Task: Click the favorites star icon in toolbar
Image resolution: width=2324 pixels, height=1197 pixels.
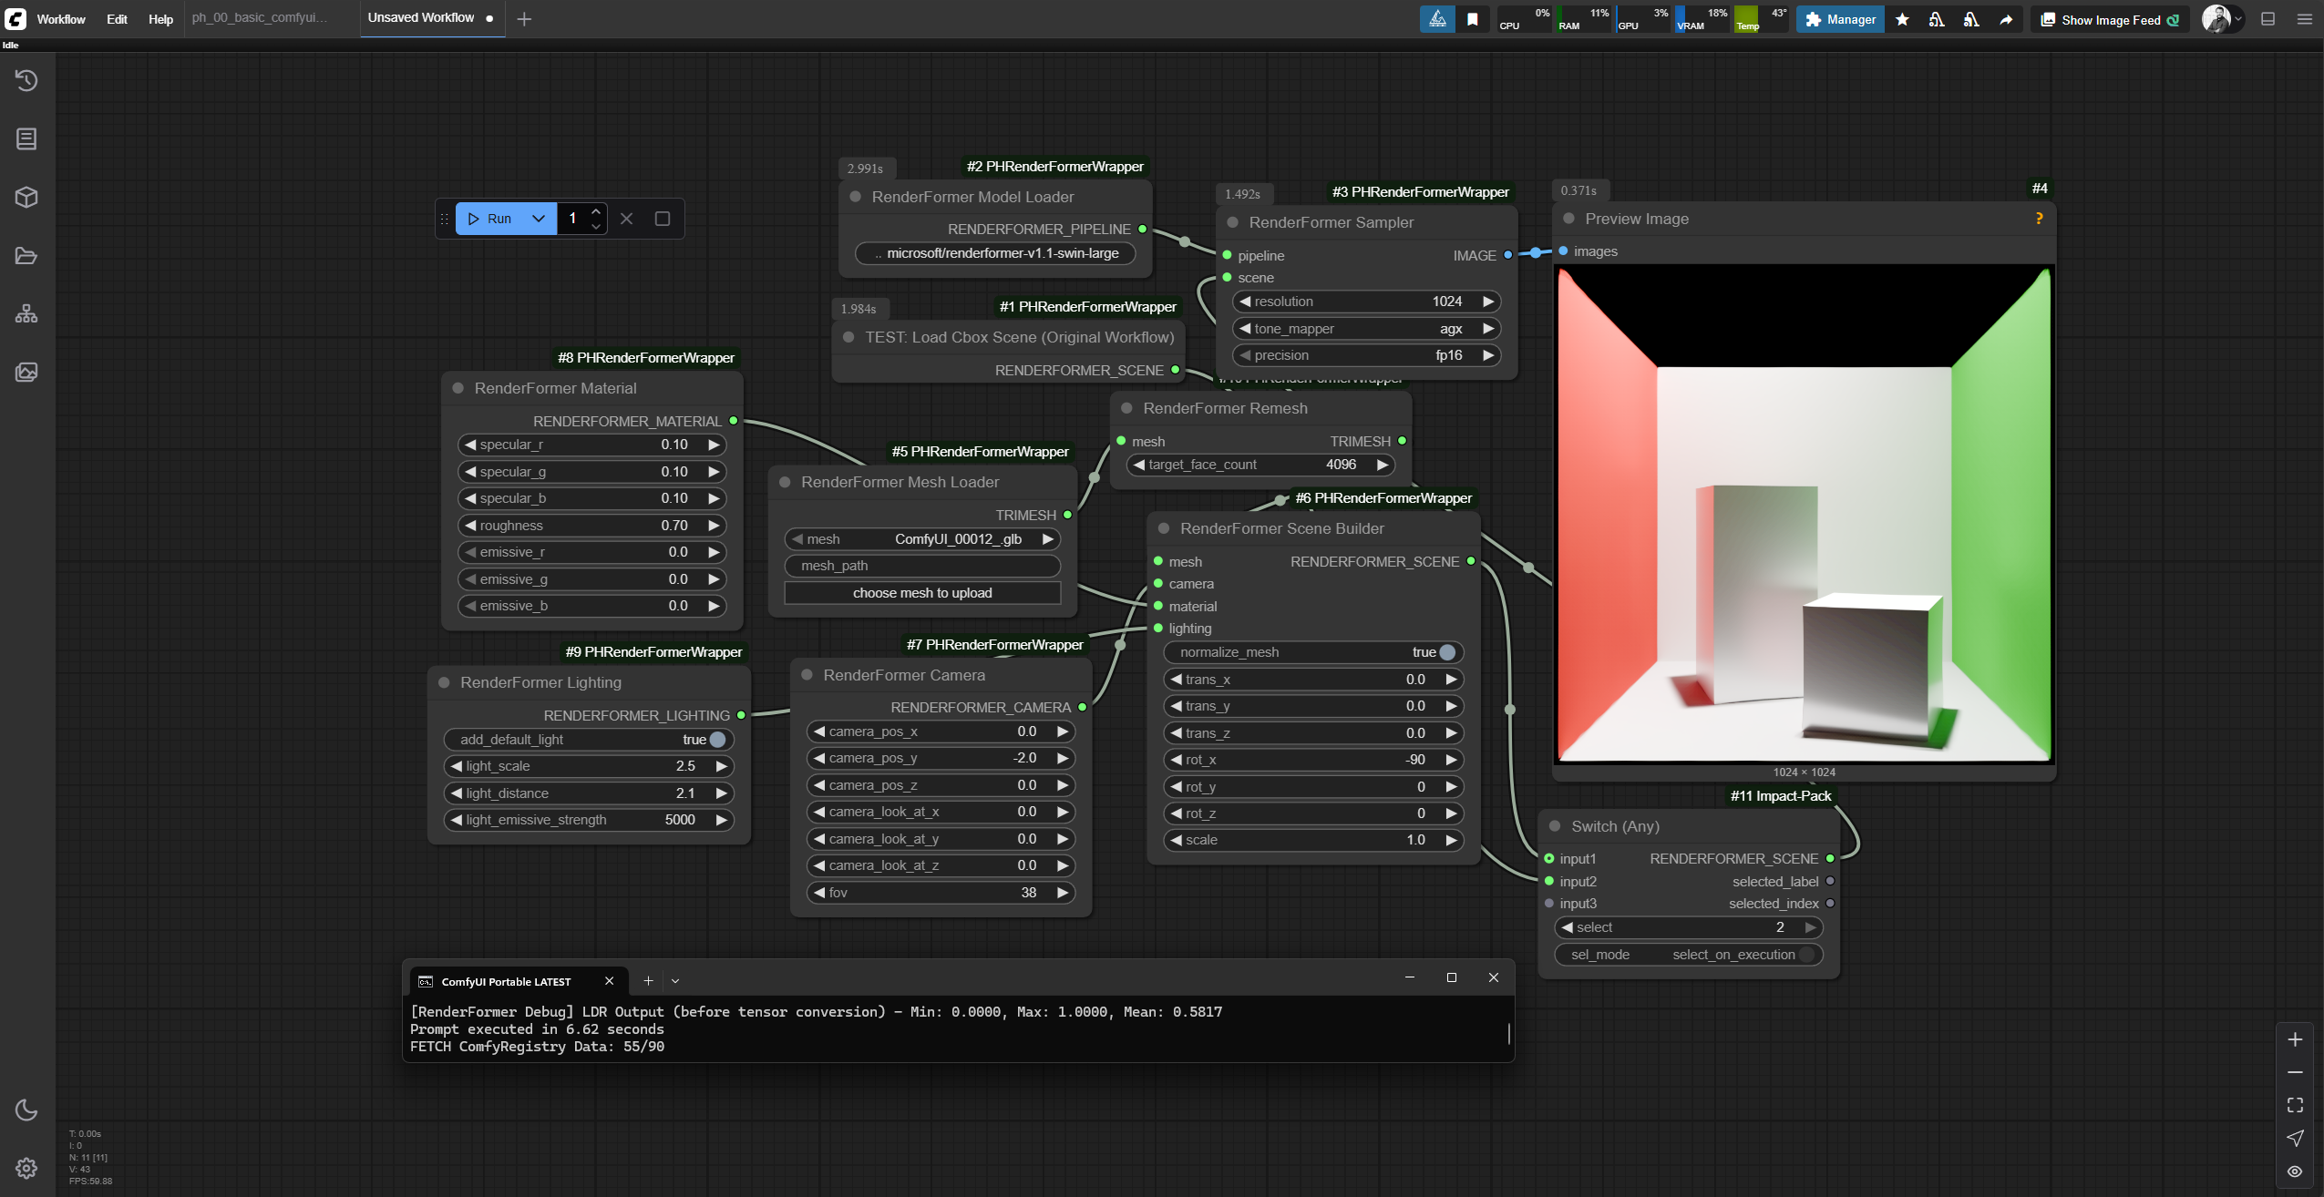Action: pyautogui.click(x=1902, y=19)
